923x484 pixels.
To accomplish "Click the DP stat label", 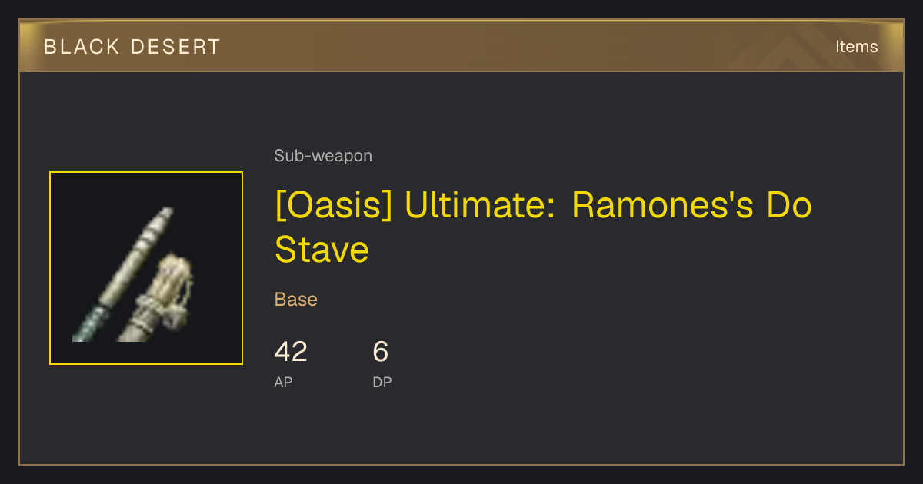I will point(382,382).
